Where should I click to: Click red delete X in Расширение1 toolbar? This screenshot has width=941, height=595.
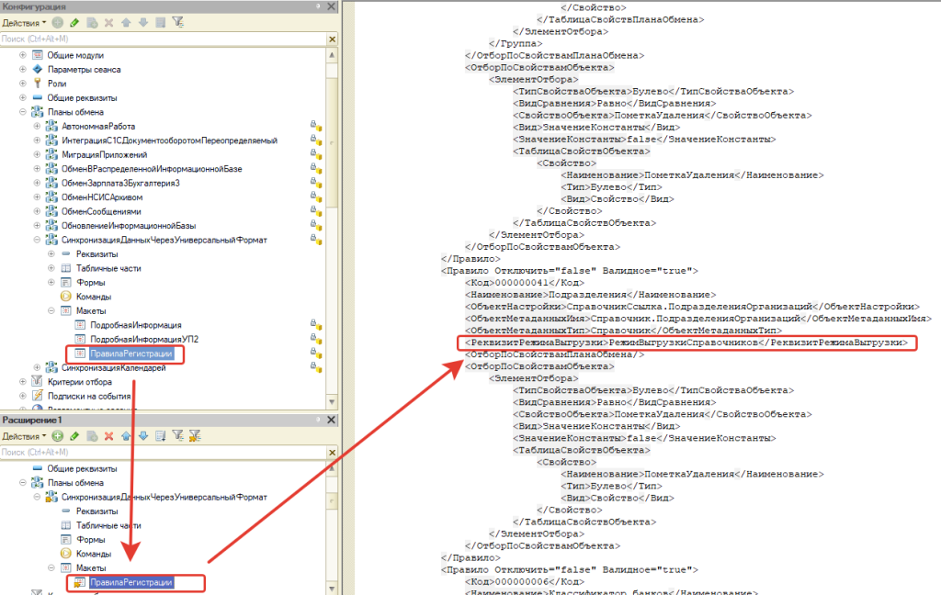point(108,435)
